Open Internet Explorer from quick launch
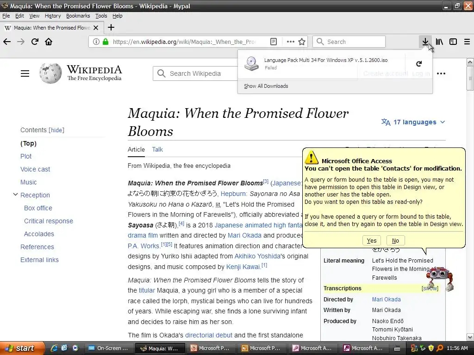The image size is (474, 355). tap(54, 348)
